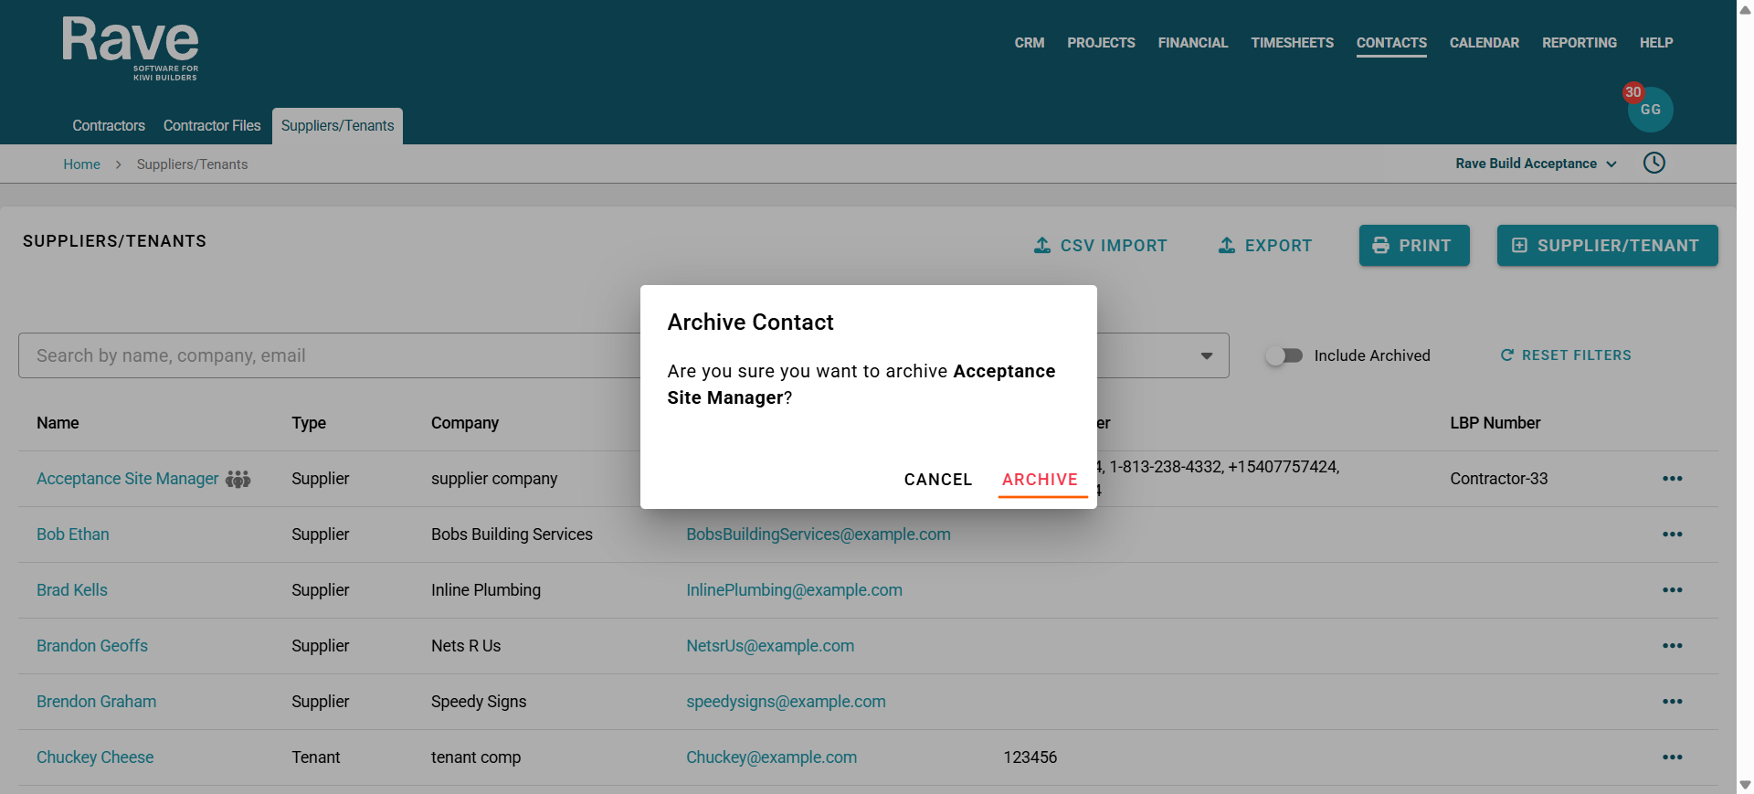Confirm with the Archive button

[x=1040, y=480]
